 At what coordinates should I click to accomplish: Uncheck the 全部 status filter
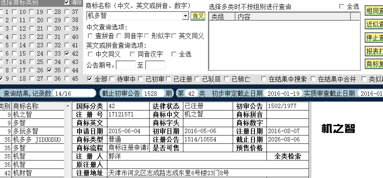[x=89, y=79]
